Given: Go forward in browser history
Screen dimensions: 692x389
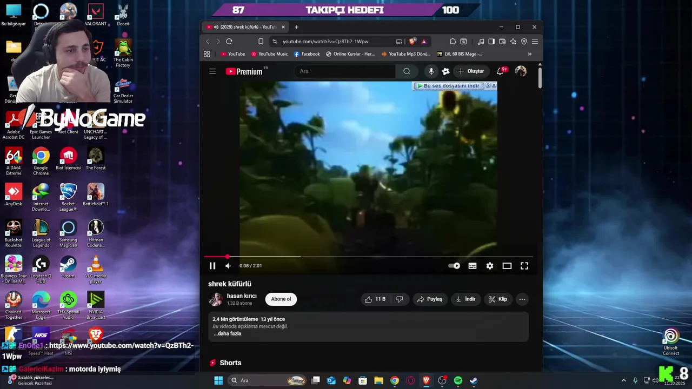Looking at the screenshot, I should coord(218,42).
